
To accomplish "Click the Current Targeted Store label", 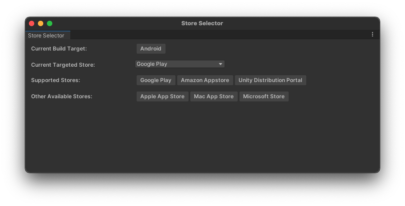I will click(x=63, y=65).
